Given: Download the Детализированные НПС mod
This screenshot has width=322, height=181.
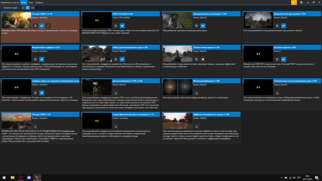Looking at the screenshot, I should point(116,93).
